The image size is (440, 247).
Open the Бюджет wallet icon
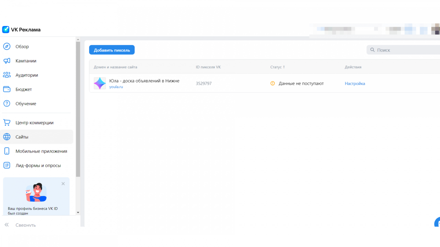click(7, 89)
